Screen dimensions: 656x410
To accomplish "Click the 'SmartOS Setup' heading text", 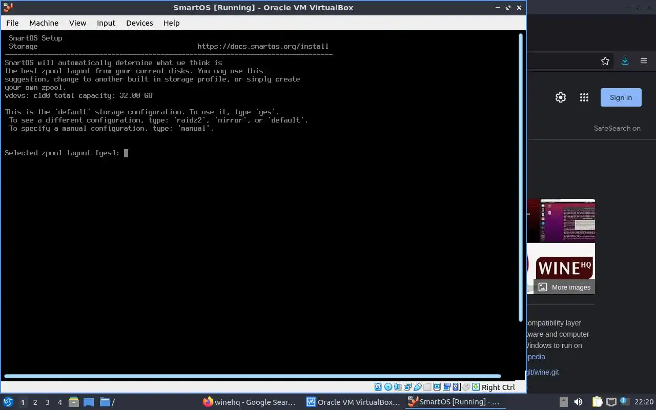I will tap(35, 38).
